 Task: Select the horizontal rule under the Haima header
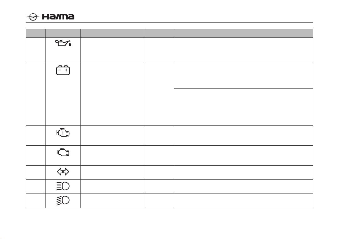[169, 22]
